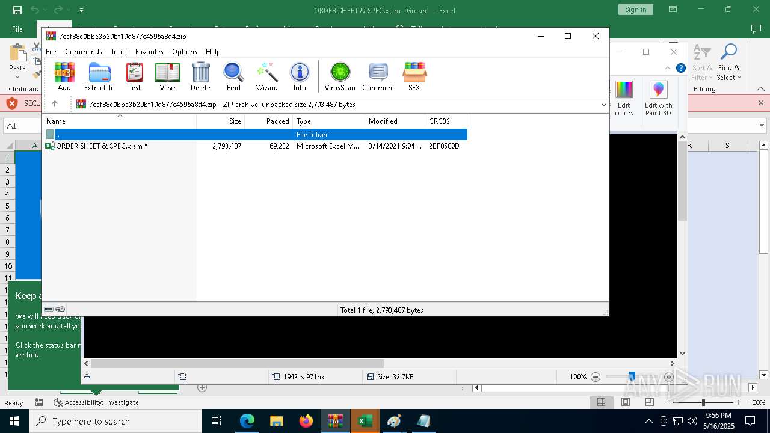This screenshot has width=770, height=433.
Task: Sort file list by Name column
Action: tap(120, 121)
